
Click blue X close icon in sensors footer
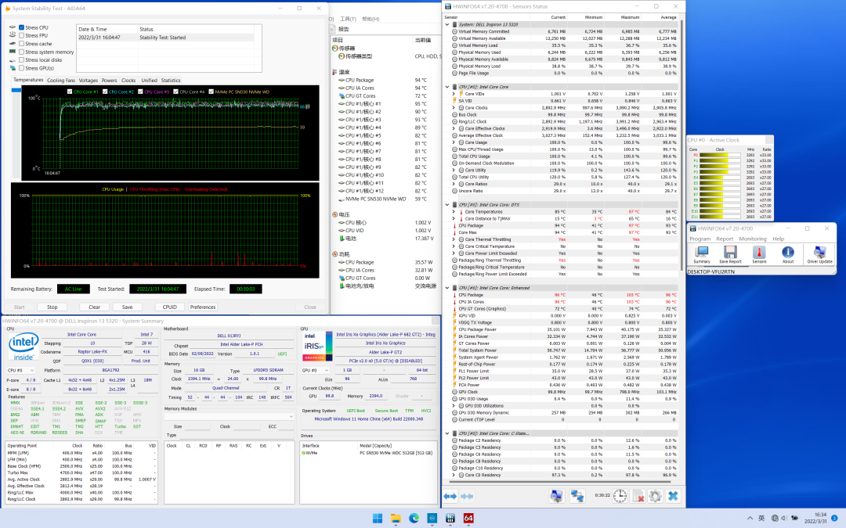click(x=673, y=496)
